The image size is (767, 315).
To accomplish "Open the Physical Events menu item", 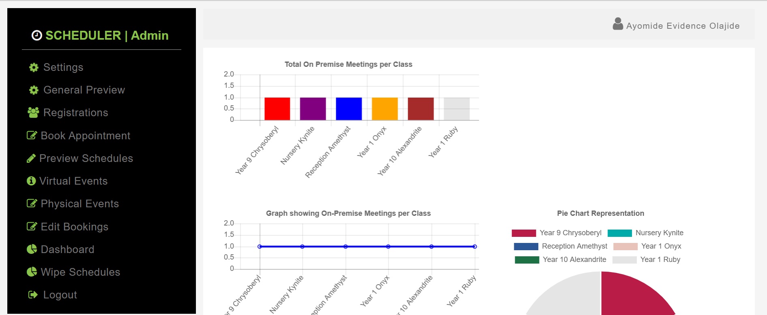I will coord(73,204).
